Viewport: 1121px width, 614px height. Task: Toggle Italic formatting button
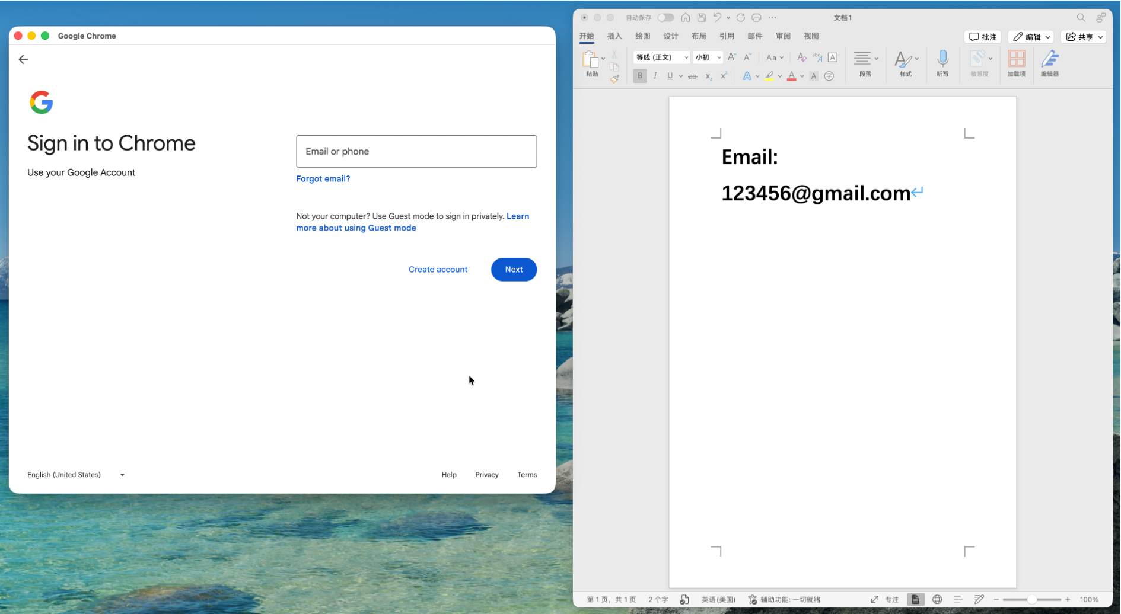point(655,76)
